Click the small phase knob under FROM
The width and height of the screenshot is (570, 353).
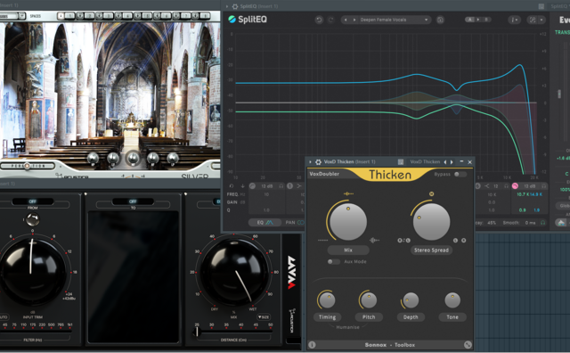pyautogui.click(x=32, y=219)
